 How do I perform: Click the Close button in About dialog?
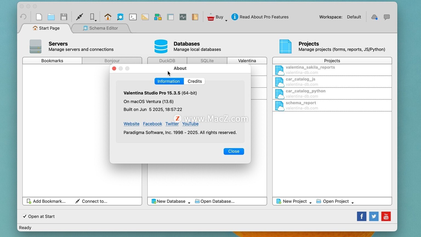pyautogui.click(x=234, y=151)
